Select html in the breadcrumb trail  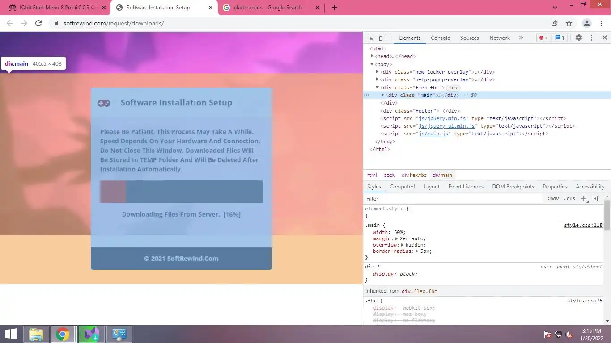(372, 175)
